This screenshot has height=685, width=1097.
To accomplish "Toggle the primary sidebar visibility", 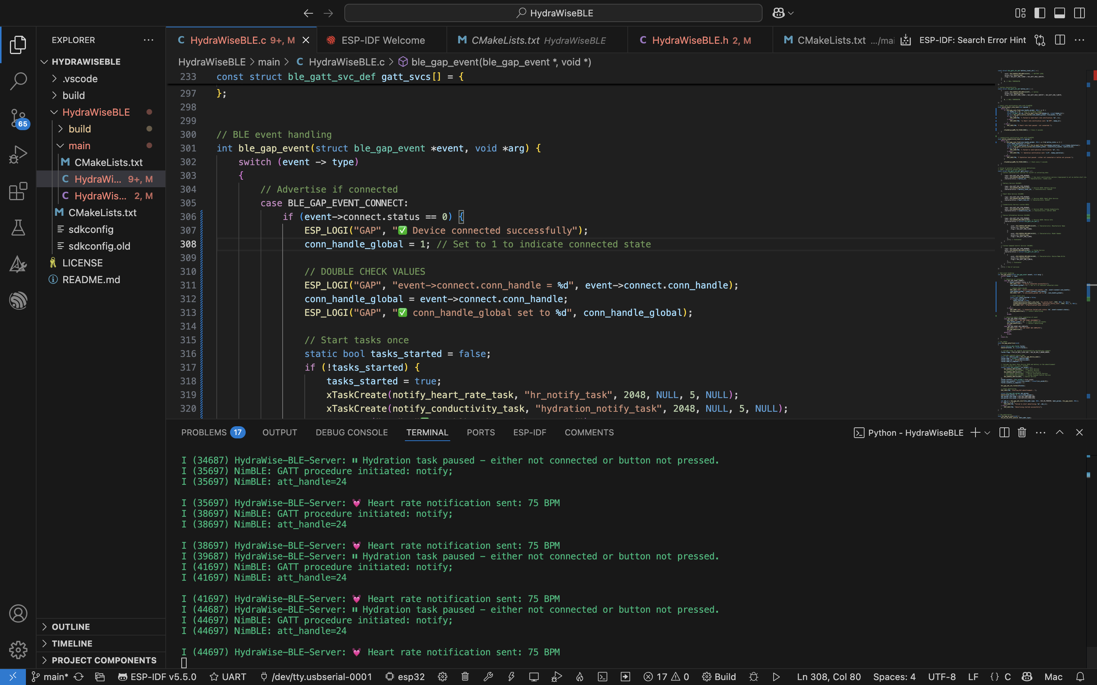I will [x=1040, y=13].
